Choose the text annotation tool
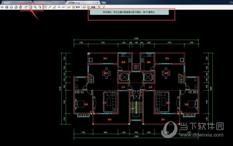 coord(45,7)
